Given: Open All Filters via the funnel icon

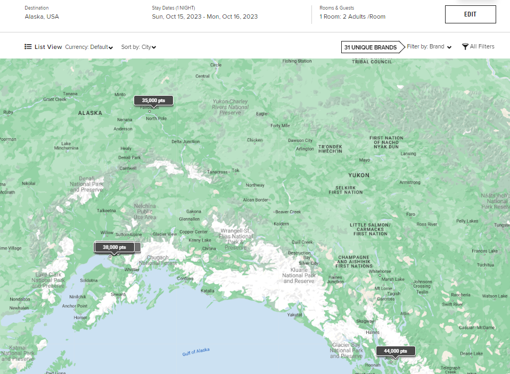Looking at the screenshot, I should coord(465,47).
